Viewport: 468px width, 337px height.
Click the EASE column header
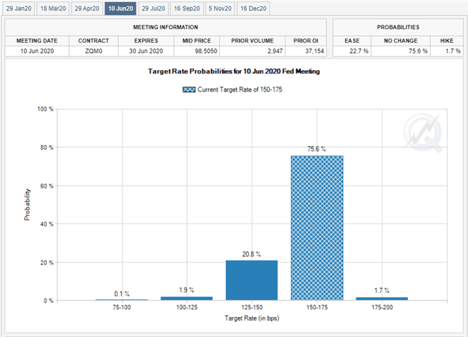[352, 41]
